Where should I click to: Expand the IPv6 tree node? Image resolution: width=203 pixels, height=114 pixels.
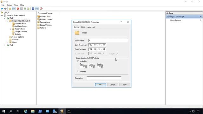point(5,45)
